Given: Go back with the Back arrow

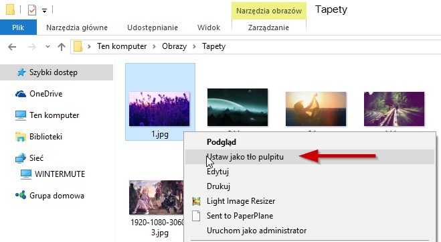Looking at the screenshot, I should (x=12, y=46).
